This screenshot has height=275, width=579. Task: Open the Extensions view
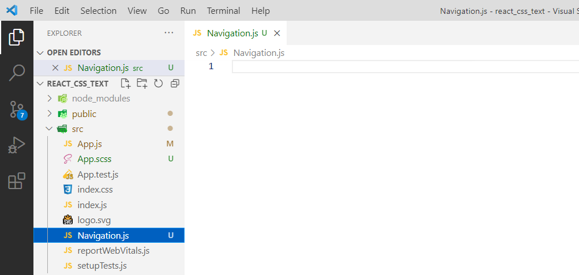pos(17,181)
